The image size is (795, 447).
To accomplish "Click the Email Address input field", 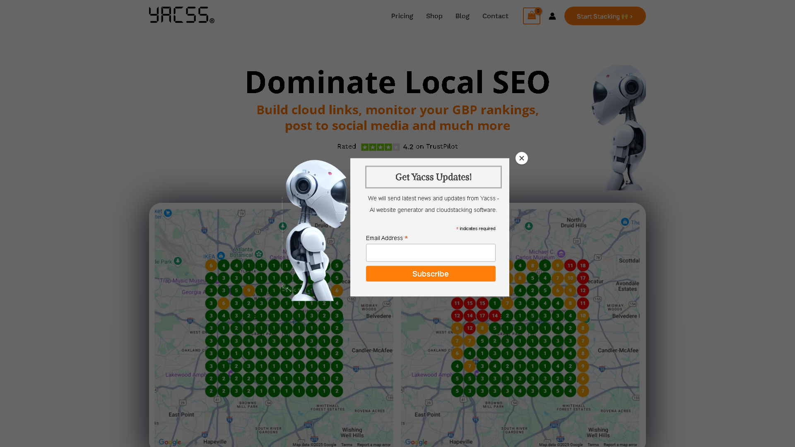I will (x=431, y=252).
